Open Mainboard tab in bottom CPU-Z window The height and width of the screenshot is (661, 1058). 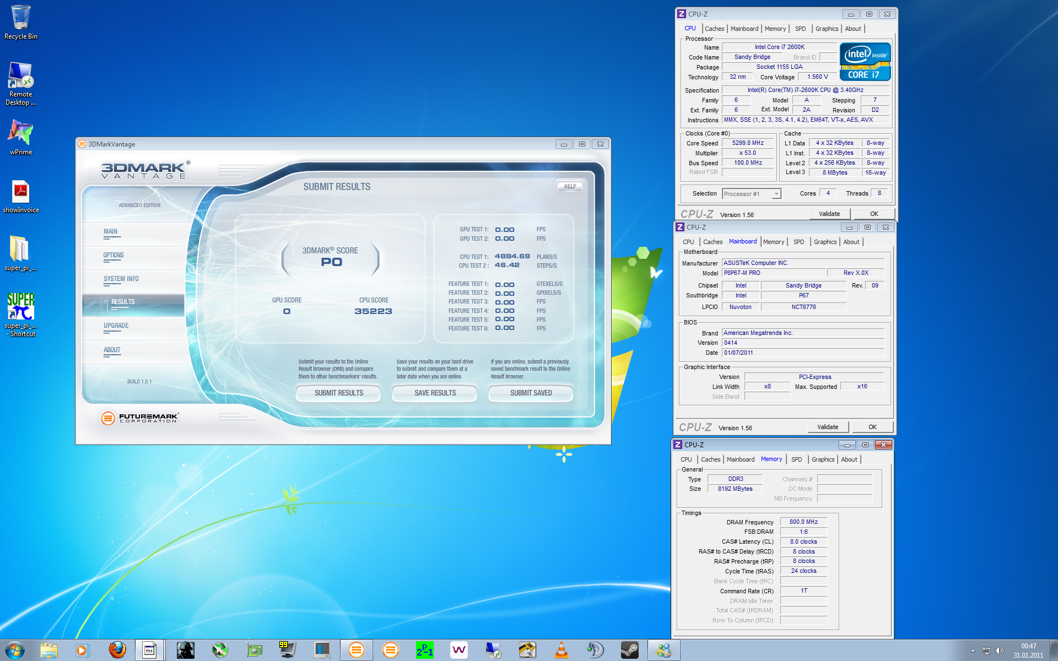click(x=741, y=459)
